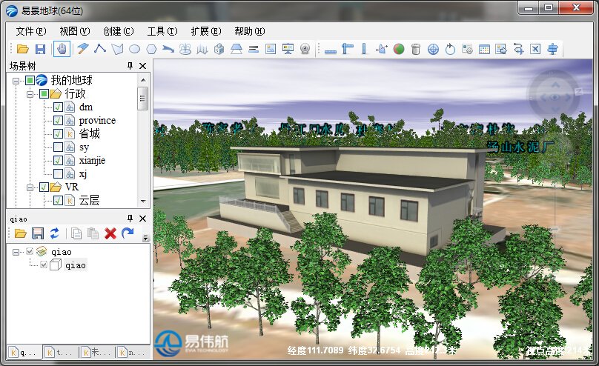Toggle the dm layer checkbox
Screen dimensions: 599x366
[58, 107]
